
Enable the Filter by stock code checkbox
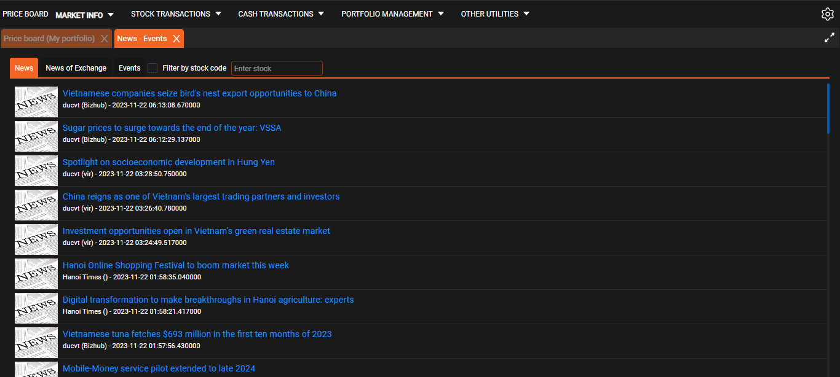click(x=153, y=68)
